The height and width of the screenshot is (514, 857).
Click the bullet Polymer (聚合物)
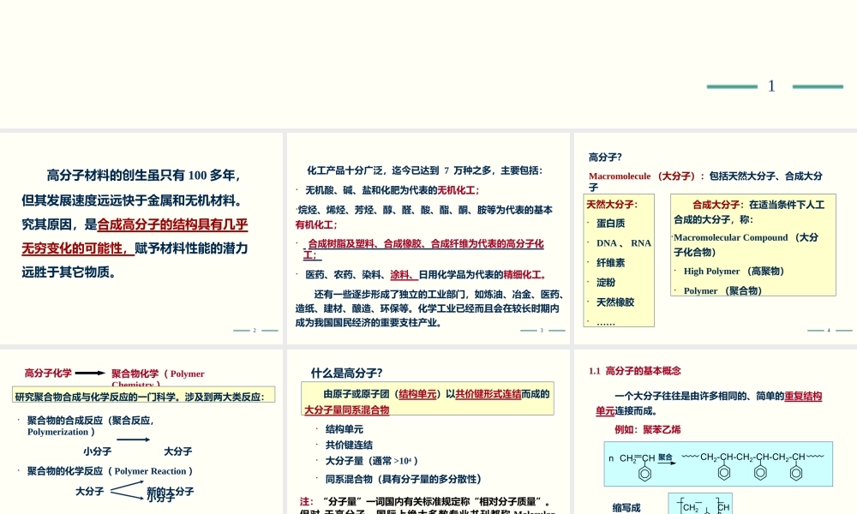[722, 290]
